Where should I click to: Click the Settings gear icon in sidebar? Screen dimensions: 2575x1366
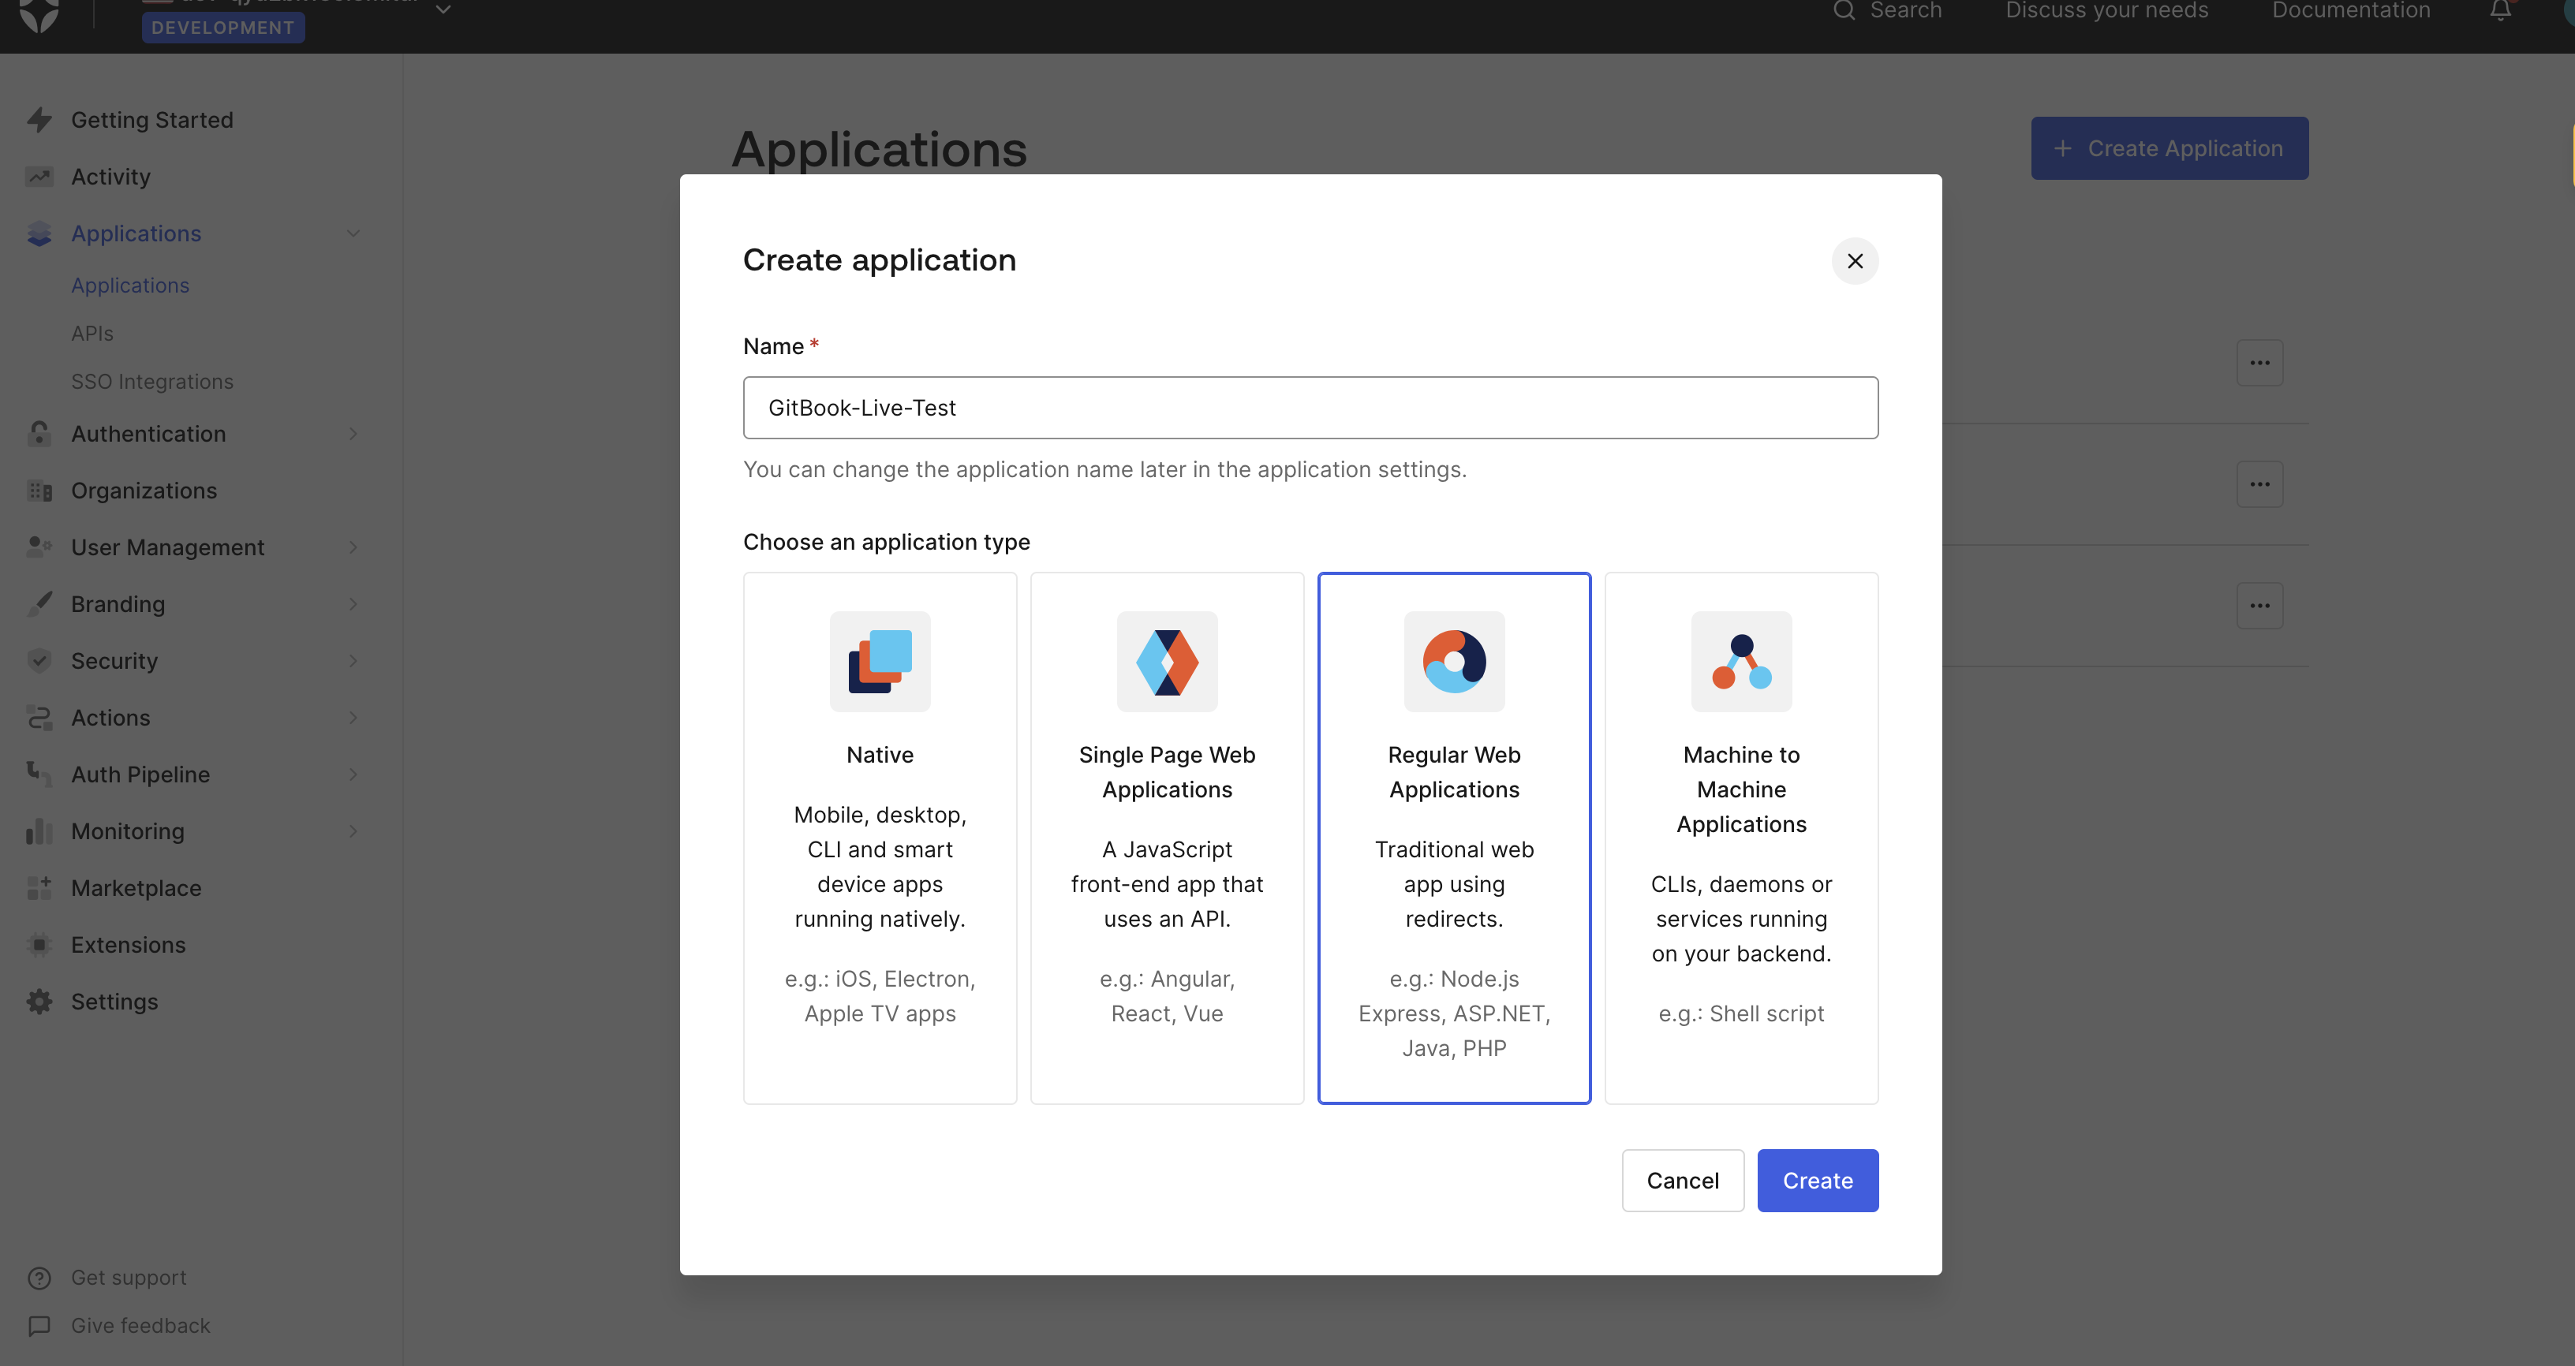[x=39, y=1002]
